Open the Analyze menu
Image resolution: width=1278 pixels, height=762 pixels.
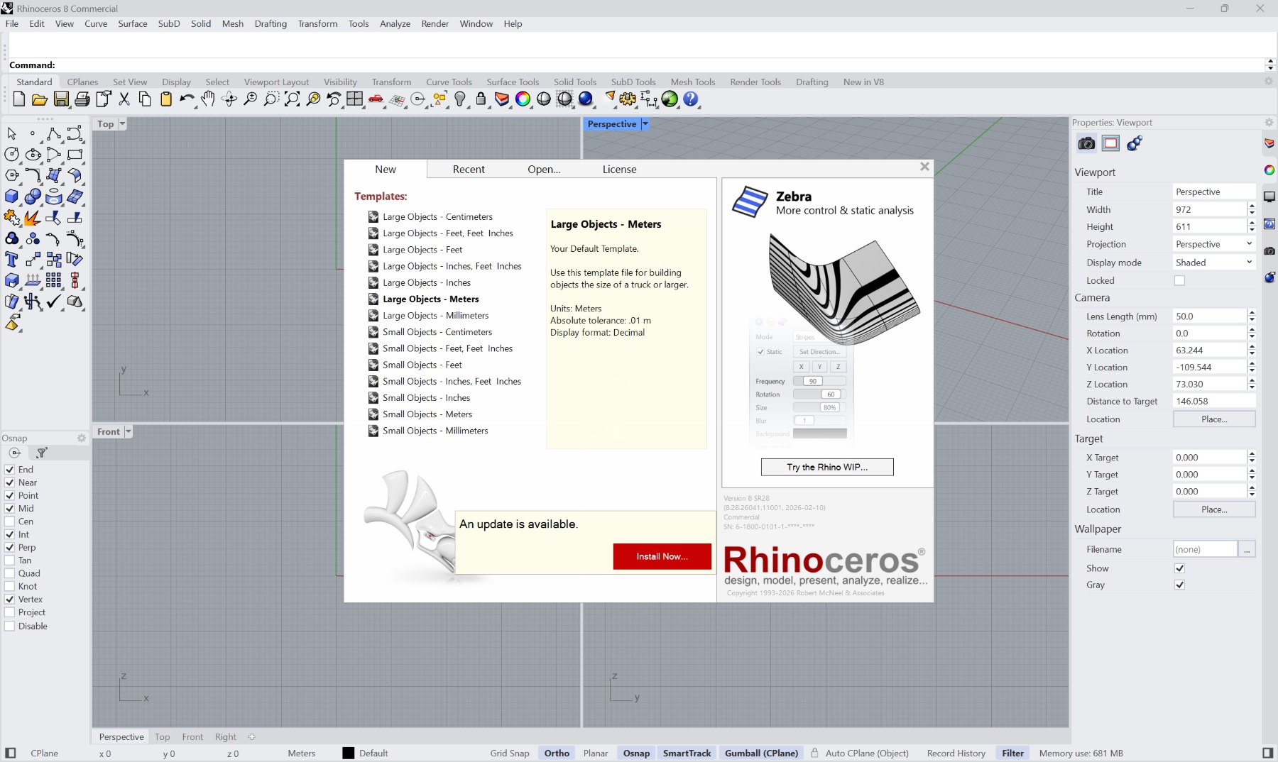coord(395,24)
